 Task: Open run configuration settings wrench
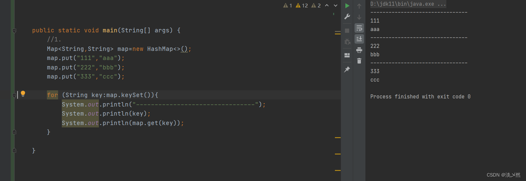[347, 17]
